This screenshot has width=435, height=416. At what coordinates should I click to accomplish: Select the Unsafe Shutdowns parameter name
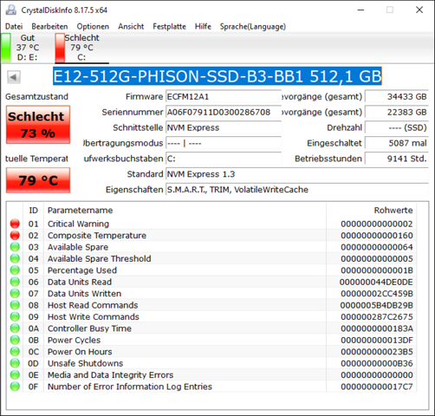click(x=85, y=363)
